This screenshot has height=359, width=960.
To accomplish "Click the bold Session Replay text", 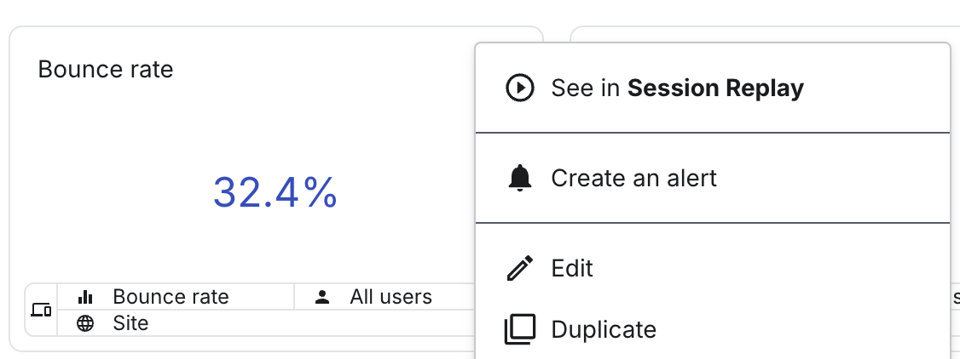I will [x=715, y=88].
